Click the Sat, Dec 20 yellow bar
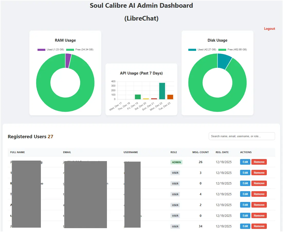The height and width of the screenshot is (232, 283). (x=146, y=99)
